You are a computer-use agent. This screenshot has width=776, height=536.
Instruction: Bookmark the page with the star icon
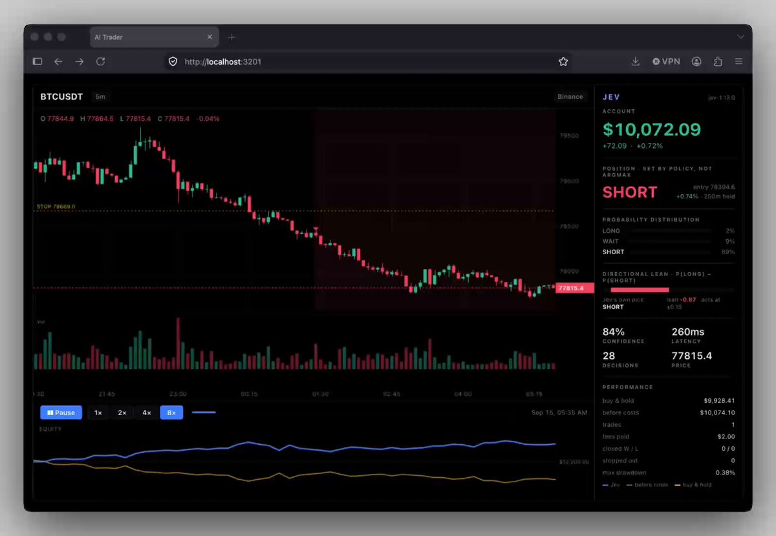pos(563,61)
